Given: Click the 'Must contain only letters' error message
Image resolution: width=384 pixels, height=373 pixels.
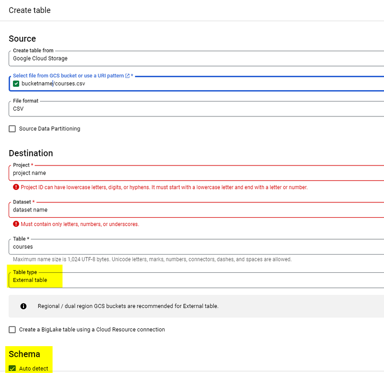Looking at the screenshot, I should (80, 224).
